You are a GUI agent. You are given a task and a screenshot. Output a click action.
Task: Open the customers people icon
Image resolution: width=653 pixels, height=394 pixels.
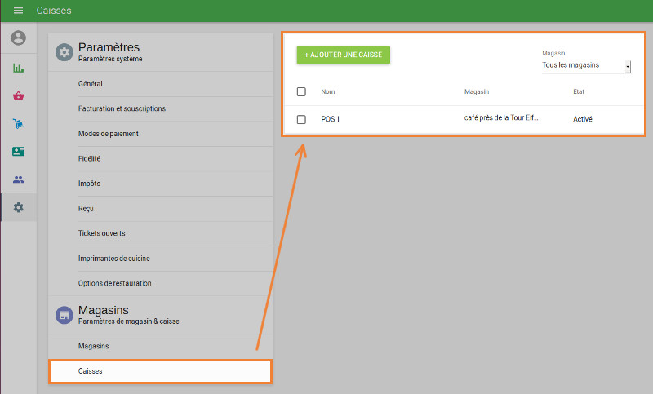tap(18, 179)
